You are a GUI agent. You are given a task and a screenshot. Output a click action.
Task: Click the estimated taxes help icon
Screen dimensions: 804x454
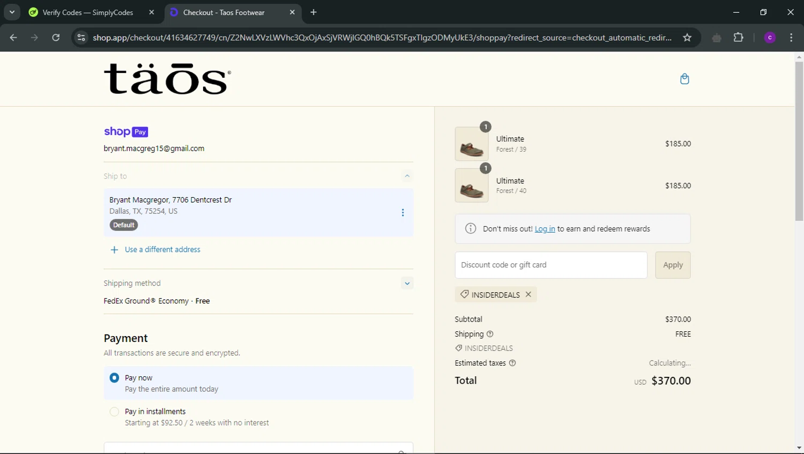(512, 363)
